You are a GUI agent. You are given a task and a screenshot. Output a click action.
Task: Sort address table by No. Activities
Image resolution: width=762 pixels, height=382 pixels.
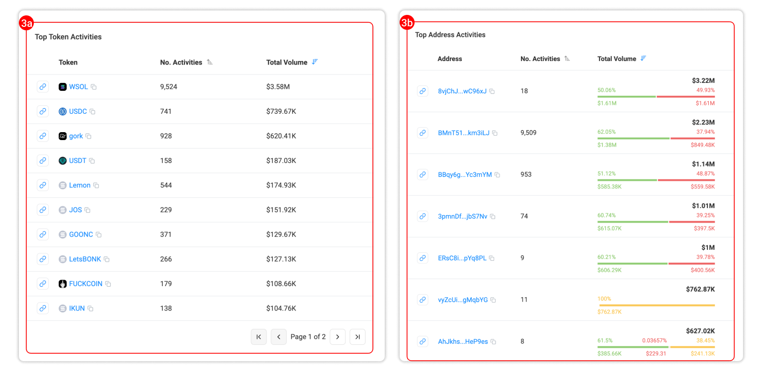pos(567,59)
